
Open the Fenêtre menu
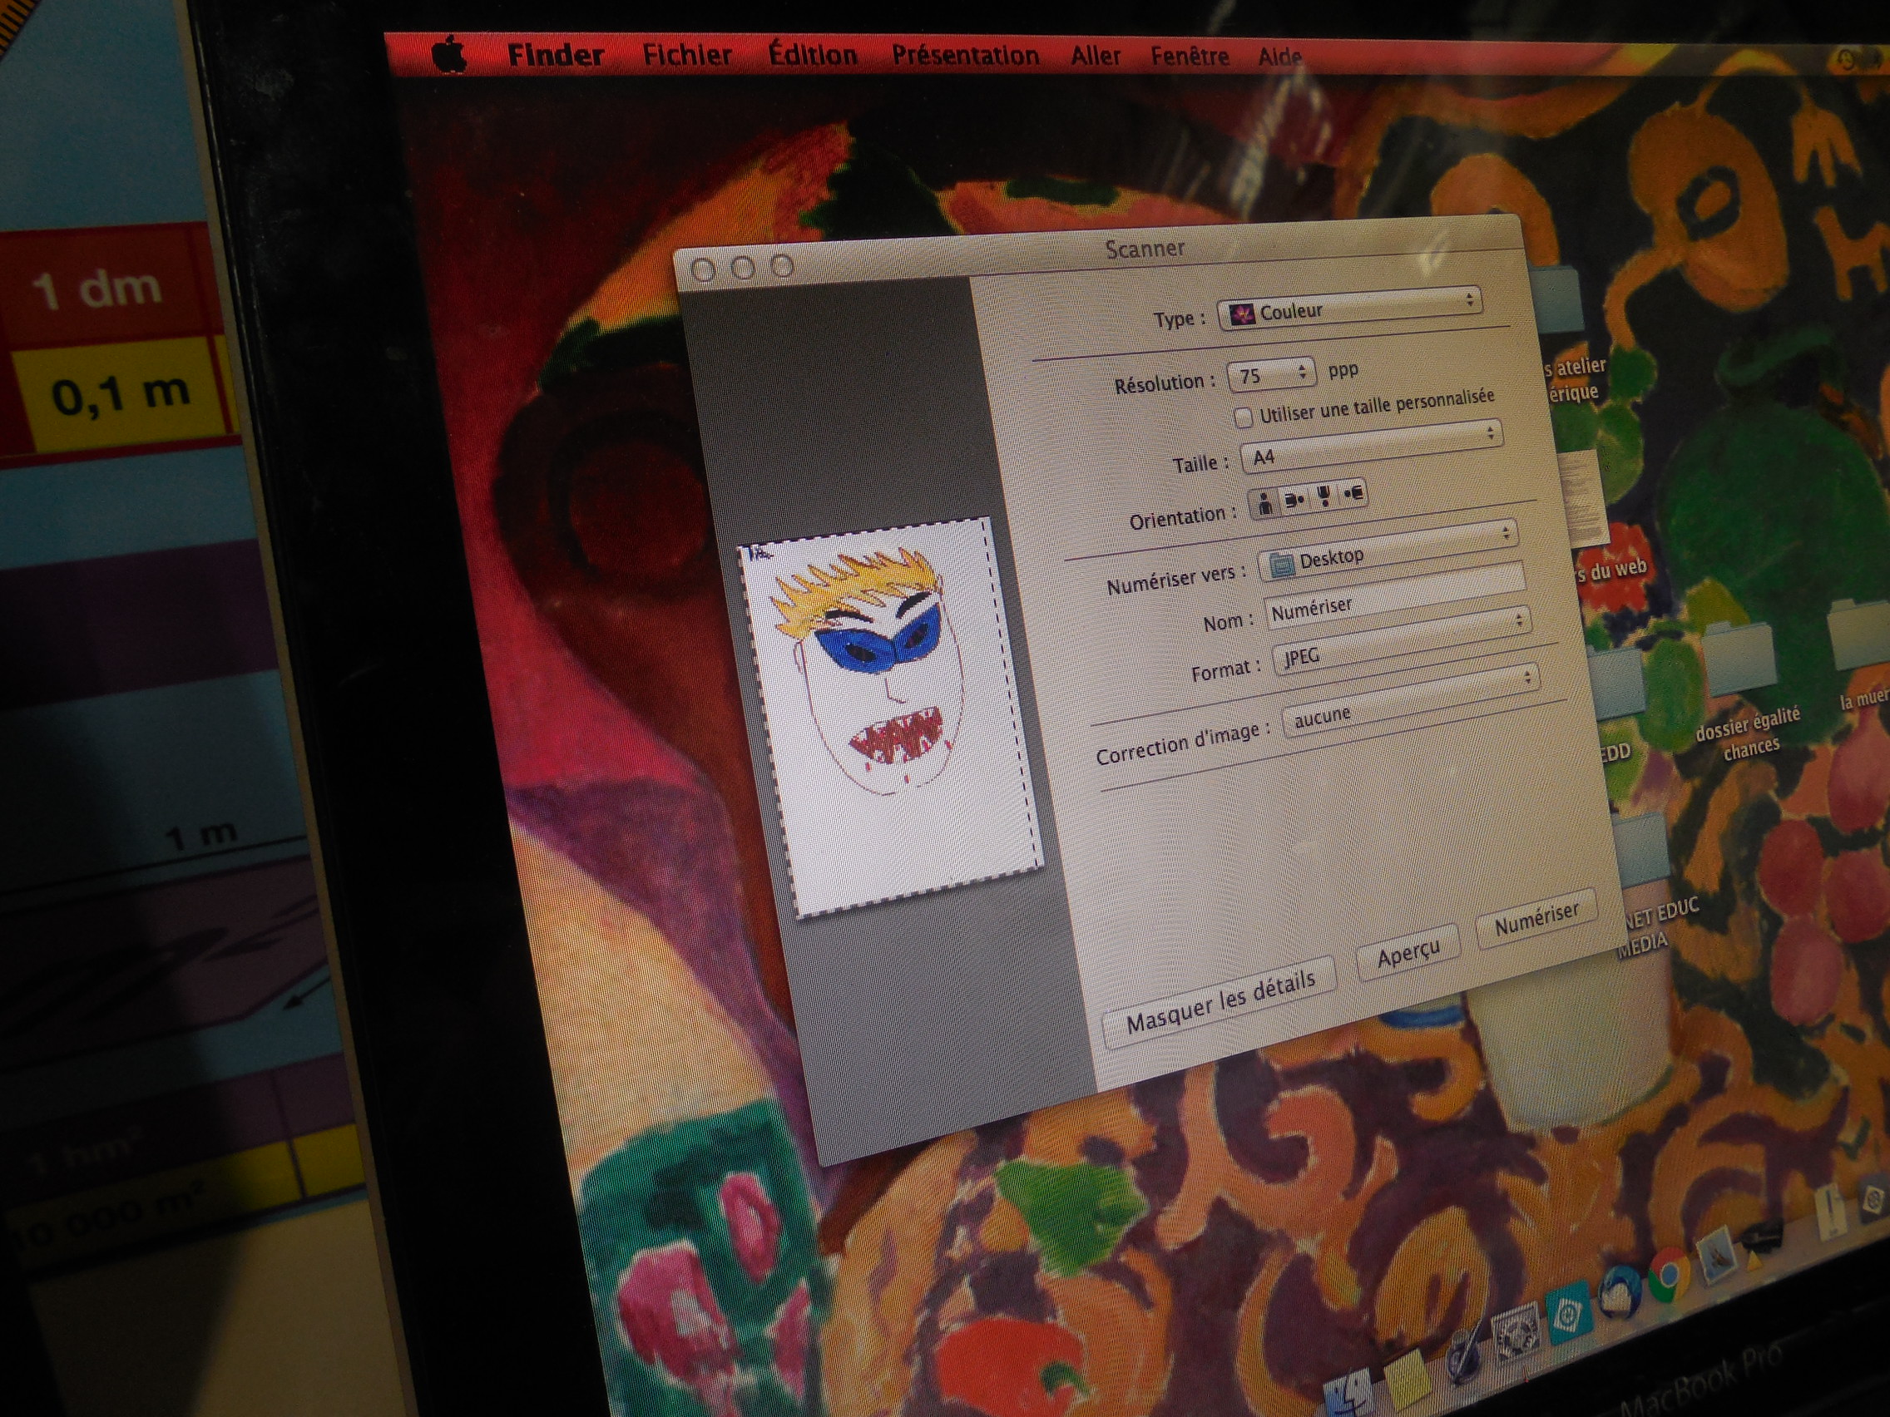click(1190, 57)
